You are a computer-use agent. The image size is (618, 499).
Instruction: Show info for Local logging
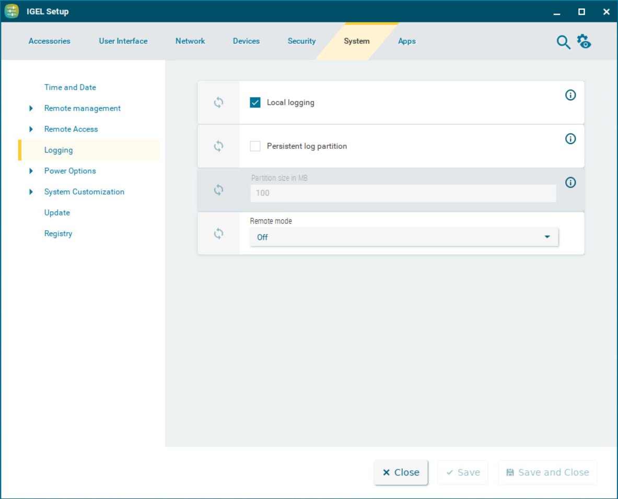coord(570,95)
